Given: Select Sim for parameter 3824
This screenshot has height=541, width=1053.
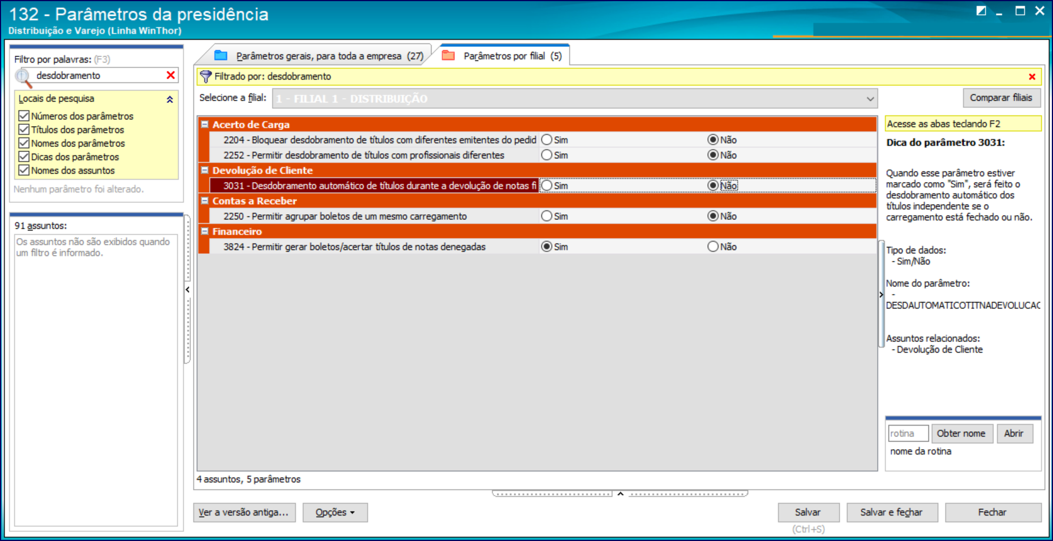Looking at the screenshot, I should point(547,246).
